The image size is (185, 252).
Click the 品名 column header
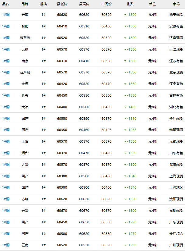[x=6, y=4]
